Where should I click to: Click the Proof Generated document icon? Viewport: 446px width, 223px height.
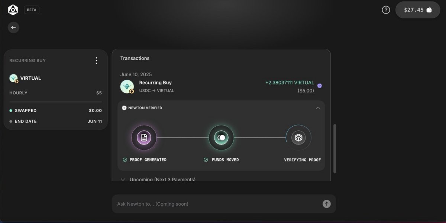(x=144, y=137)
